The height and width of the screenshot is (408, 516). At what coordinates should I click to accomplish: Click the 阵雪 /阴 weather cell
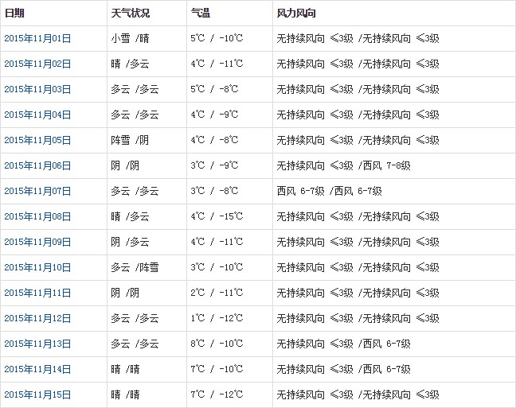[131, 140]
